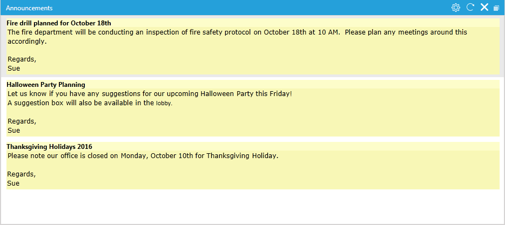Screen dimensions: 505x225
Task: Click empty white area below Thanksgiving announcement
Action: [x=253, y=206]
